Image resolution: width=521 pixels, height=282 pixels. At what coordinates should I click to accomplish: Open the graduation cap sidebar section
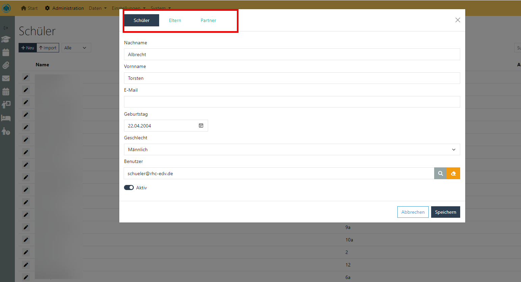[6, 39]
